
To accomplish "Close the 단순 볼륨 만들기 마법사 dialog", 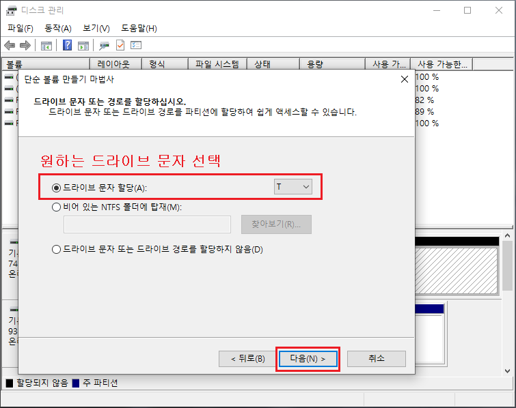I will [x=405, y=79].
